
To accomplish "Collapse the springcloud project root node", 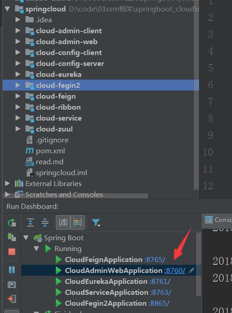I will 7,9.
